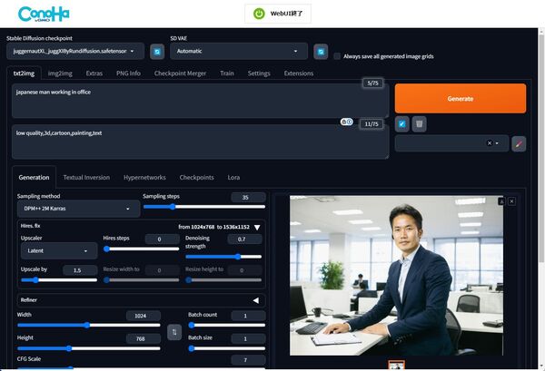This screenshot has width=545, height=371.
Task: Select the Checkpoints sub-tab
Action: [x=197, y=178]
